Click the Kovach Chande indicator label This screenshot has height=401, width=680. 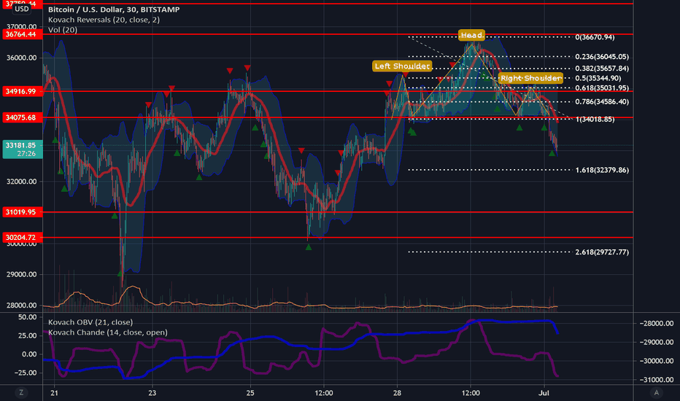coord(107,332)
